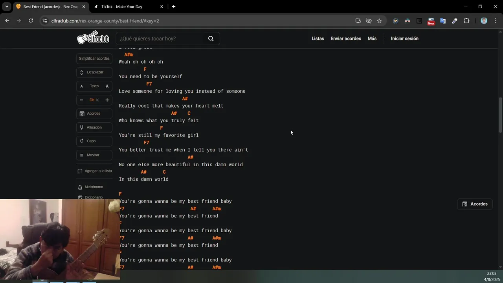Viewport: 503px width, 283px height.
Task: Click the crossed-eye tracking protection icon
Action: (x=369, y=21)
